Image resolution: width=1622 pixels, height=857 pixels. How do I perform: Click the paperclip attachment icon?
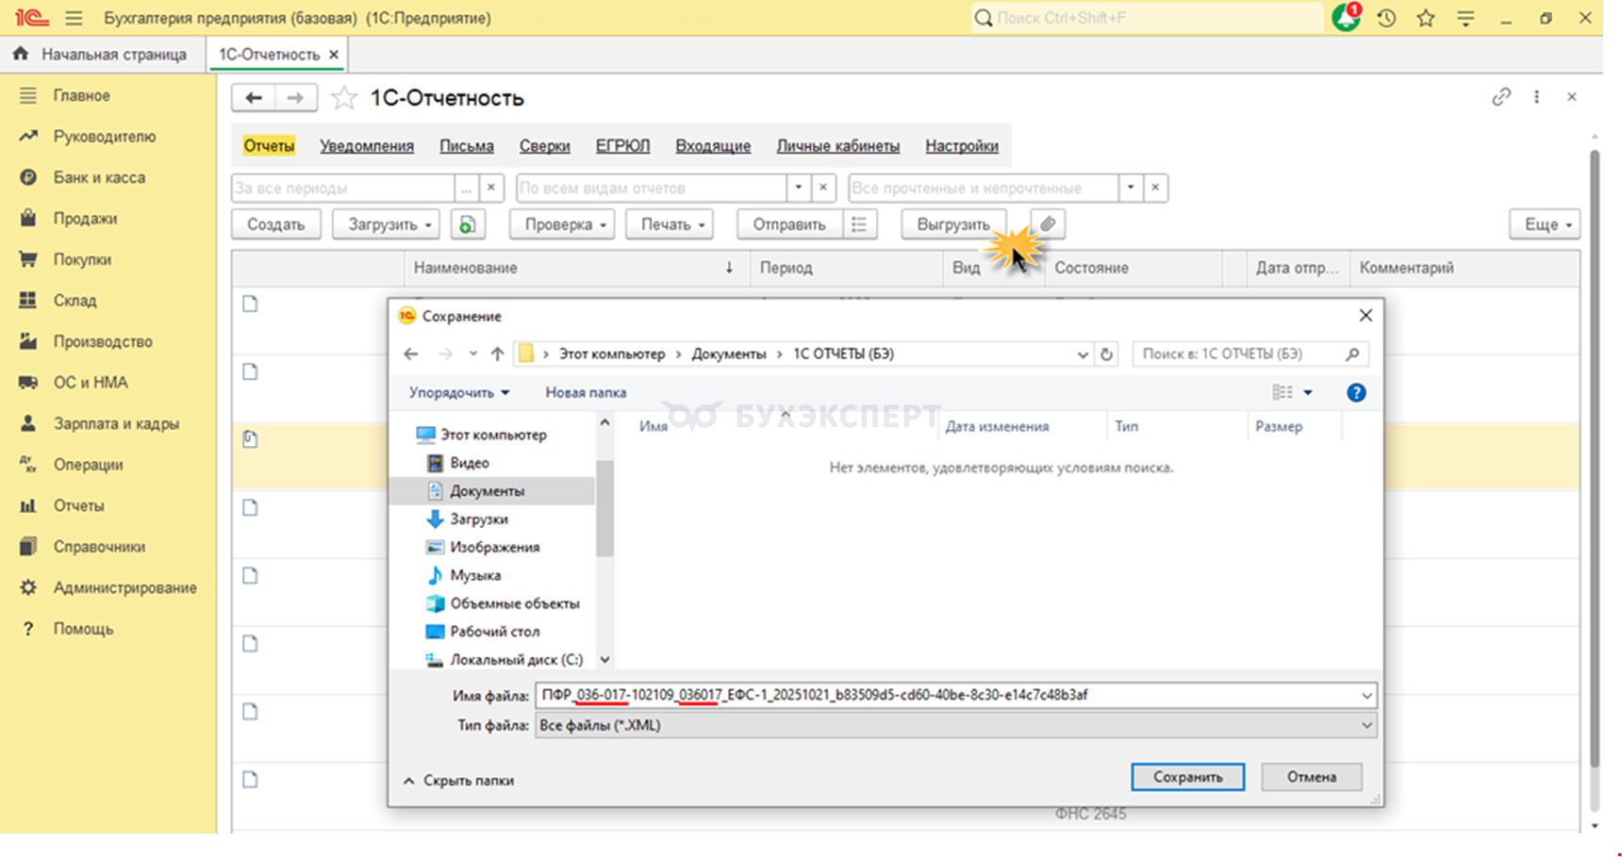coord(1048,224)
